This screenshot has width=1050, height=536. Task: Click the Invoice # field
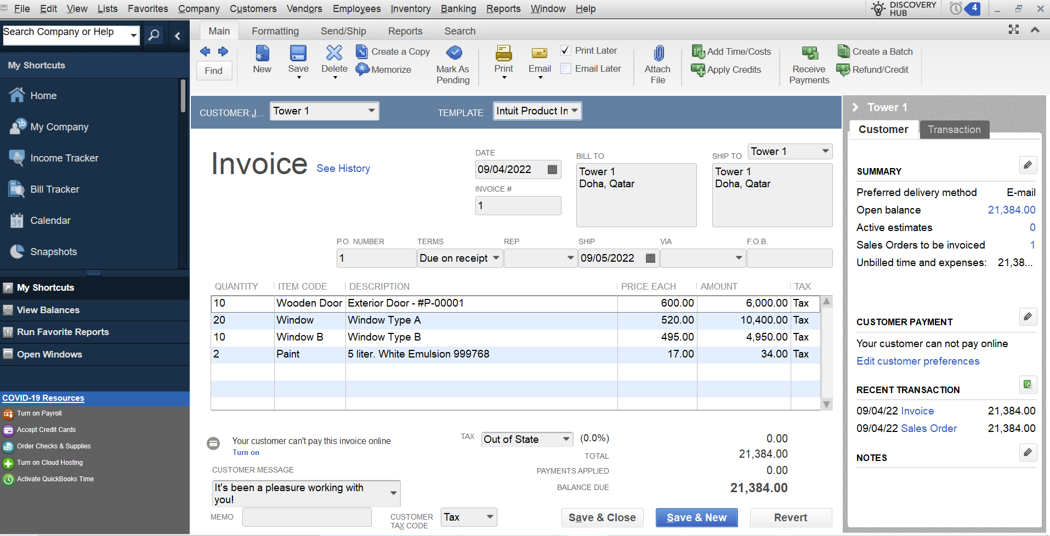pos(518,206)
